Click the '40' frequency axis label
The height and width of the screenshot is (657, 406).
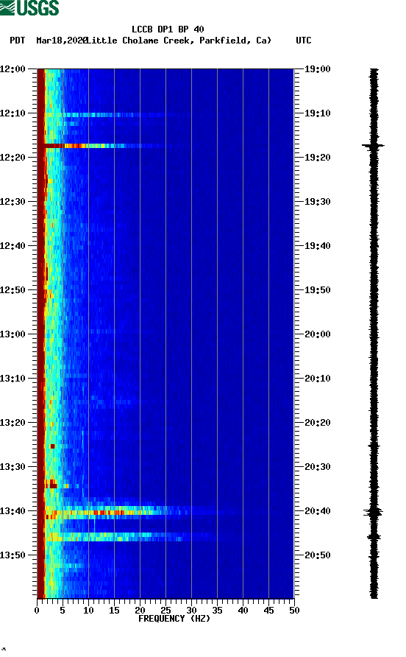pyautogui.click(x=243, y=611)
